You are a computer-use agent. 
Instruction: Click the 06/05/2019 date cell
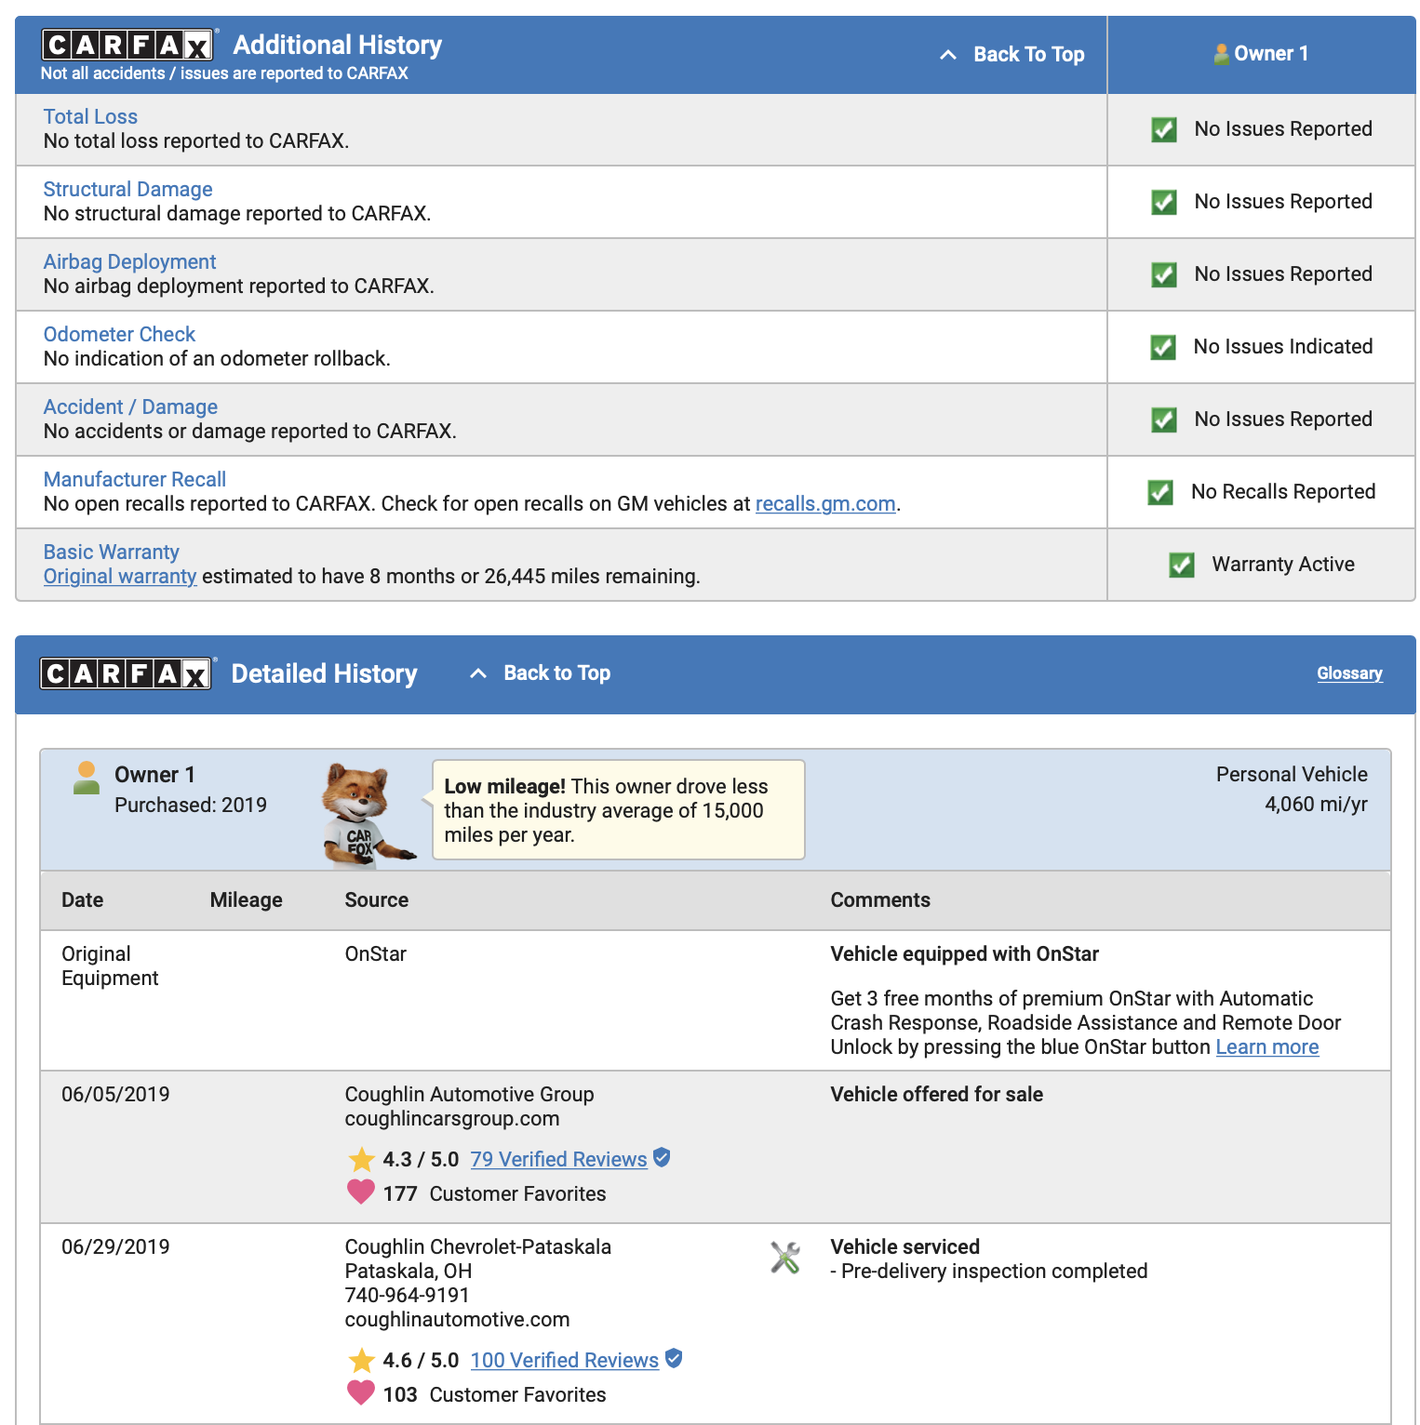tap(115, 1095)
